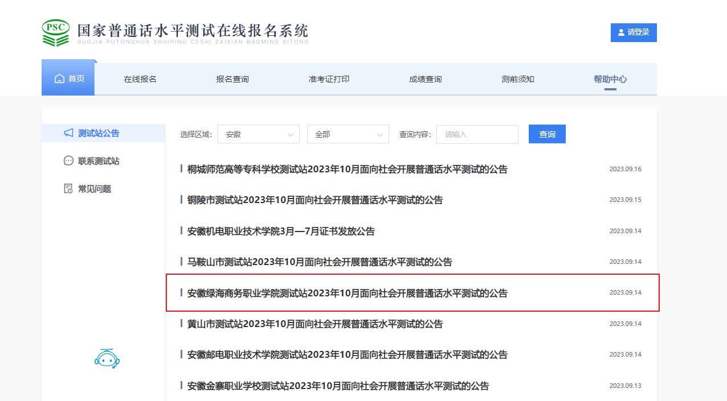
Task: Open the 安徽绿海商务职业学院 announcement
Action: [x=347, y=293]
